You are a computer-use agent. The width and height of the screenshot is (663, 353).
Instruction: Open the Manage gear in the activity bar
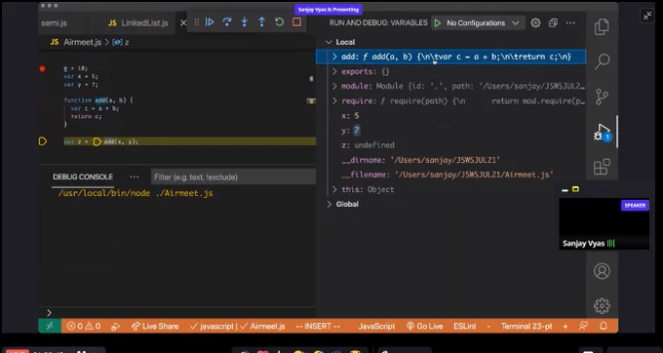tap(603, 305)
